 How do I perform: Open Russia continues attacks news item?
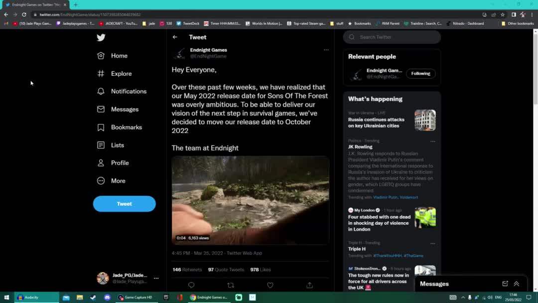tap(377, 123)
